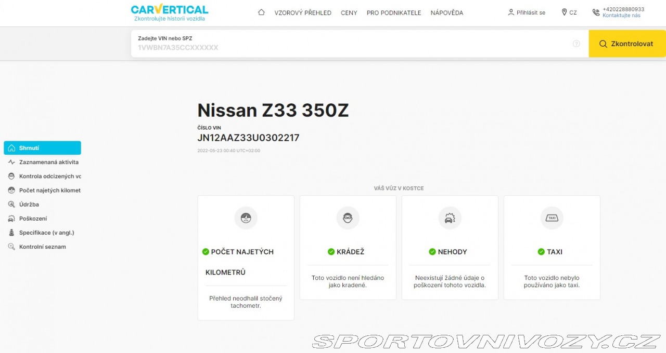Click the report timestamp 2022-05-23 00:40
666x353 pixels.
[x=228, y=151]
